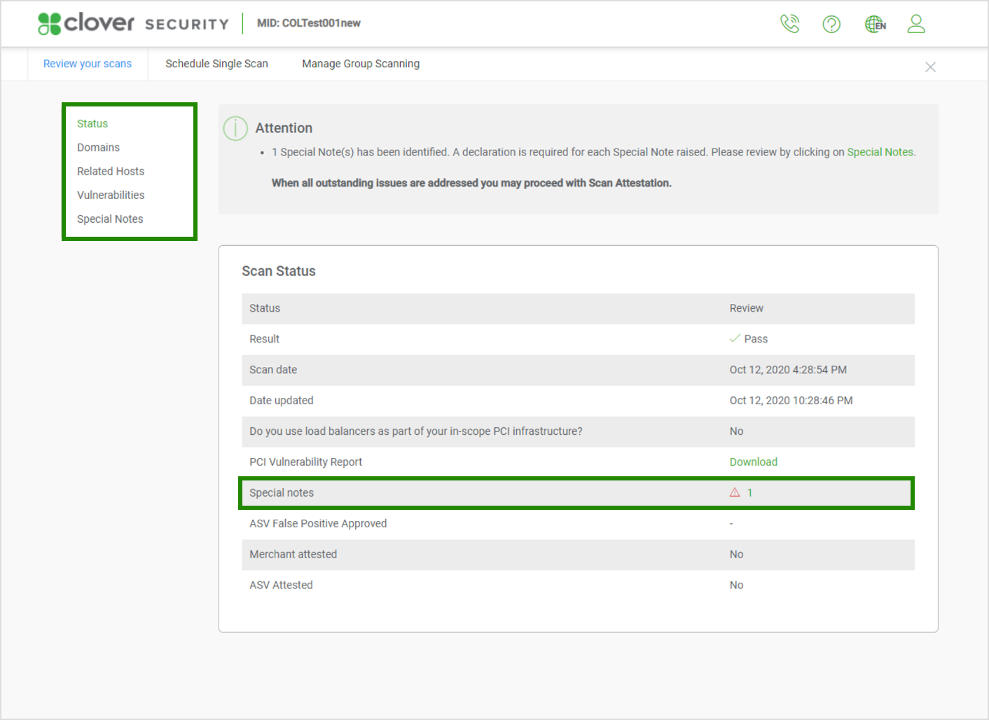The height and width of the screenshot is (720, 989).
Task: Select Status in the side menu
Action: click(x=92, y=123)
